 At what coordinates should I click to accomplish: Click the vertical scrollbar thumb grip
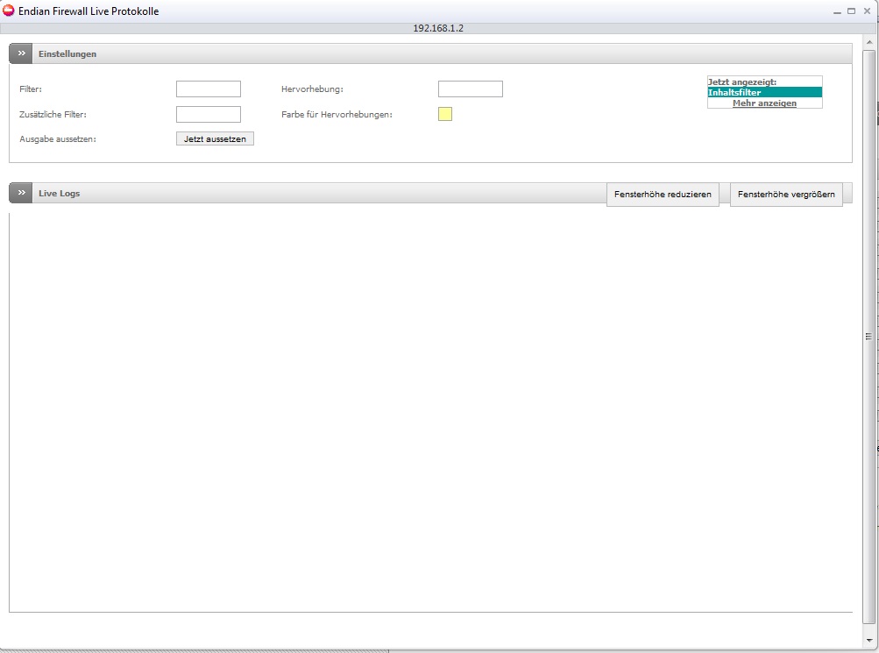[868, 337]
